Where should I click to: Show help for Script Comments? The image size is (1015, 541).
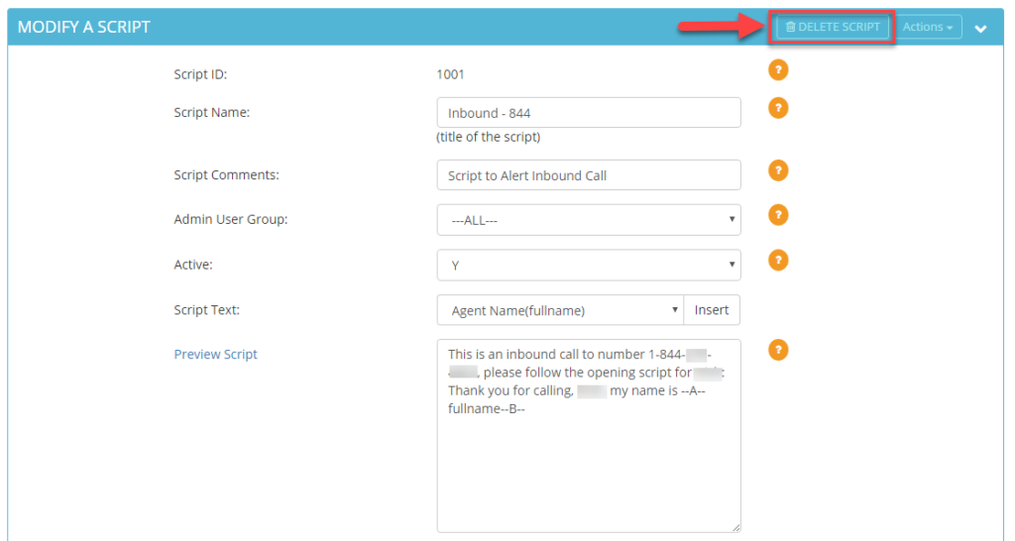click(x=778, y=170)
